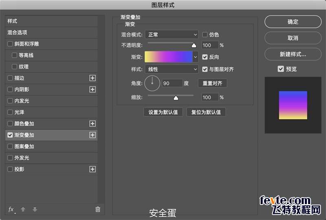Click the 取消 button

click(293, 38)
